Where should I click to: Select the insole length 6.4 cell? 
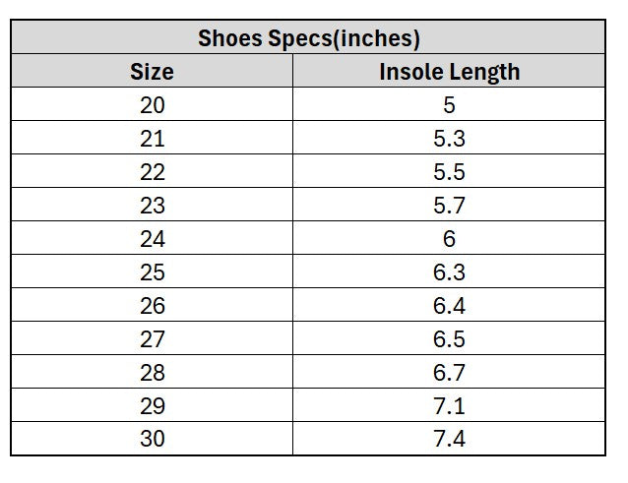click(x=449, y=306)
